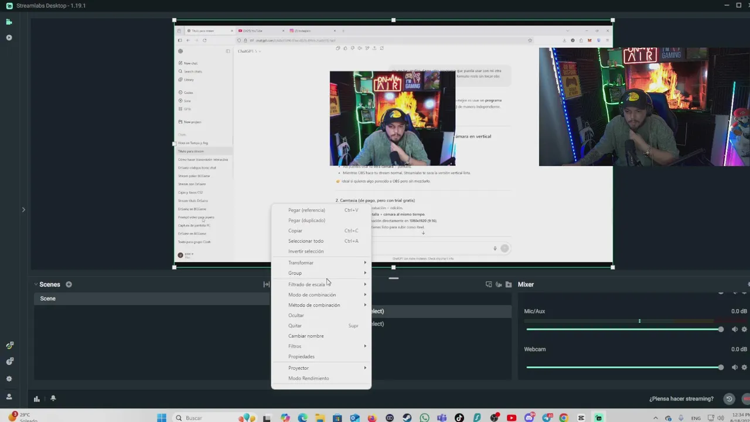The width and height of the screenshot is (750, 422).
Task: Click the Mixer panel title
Action: click(526, 284)
